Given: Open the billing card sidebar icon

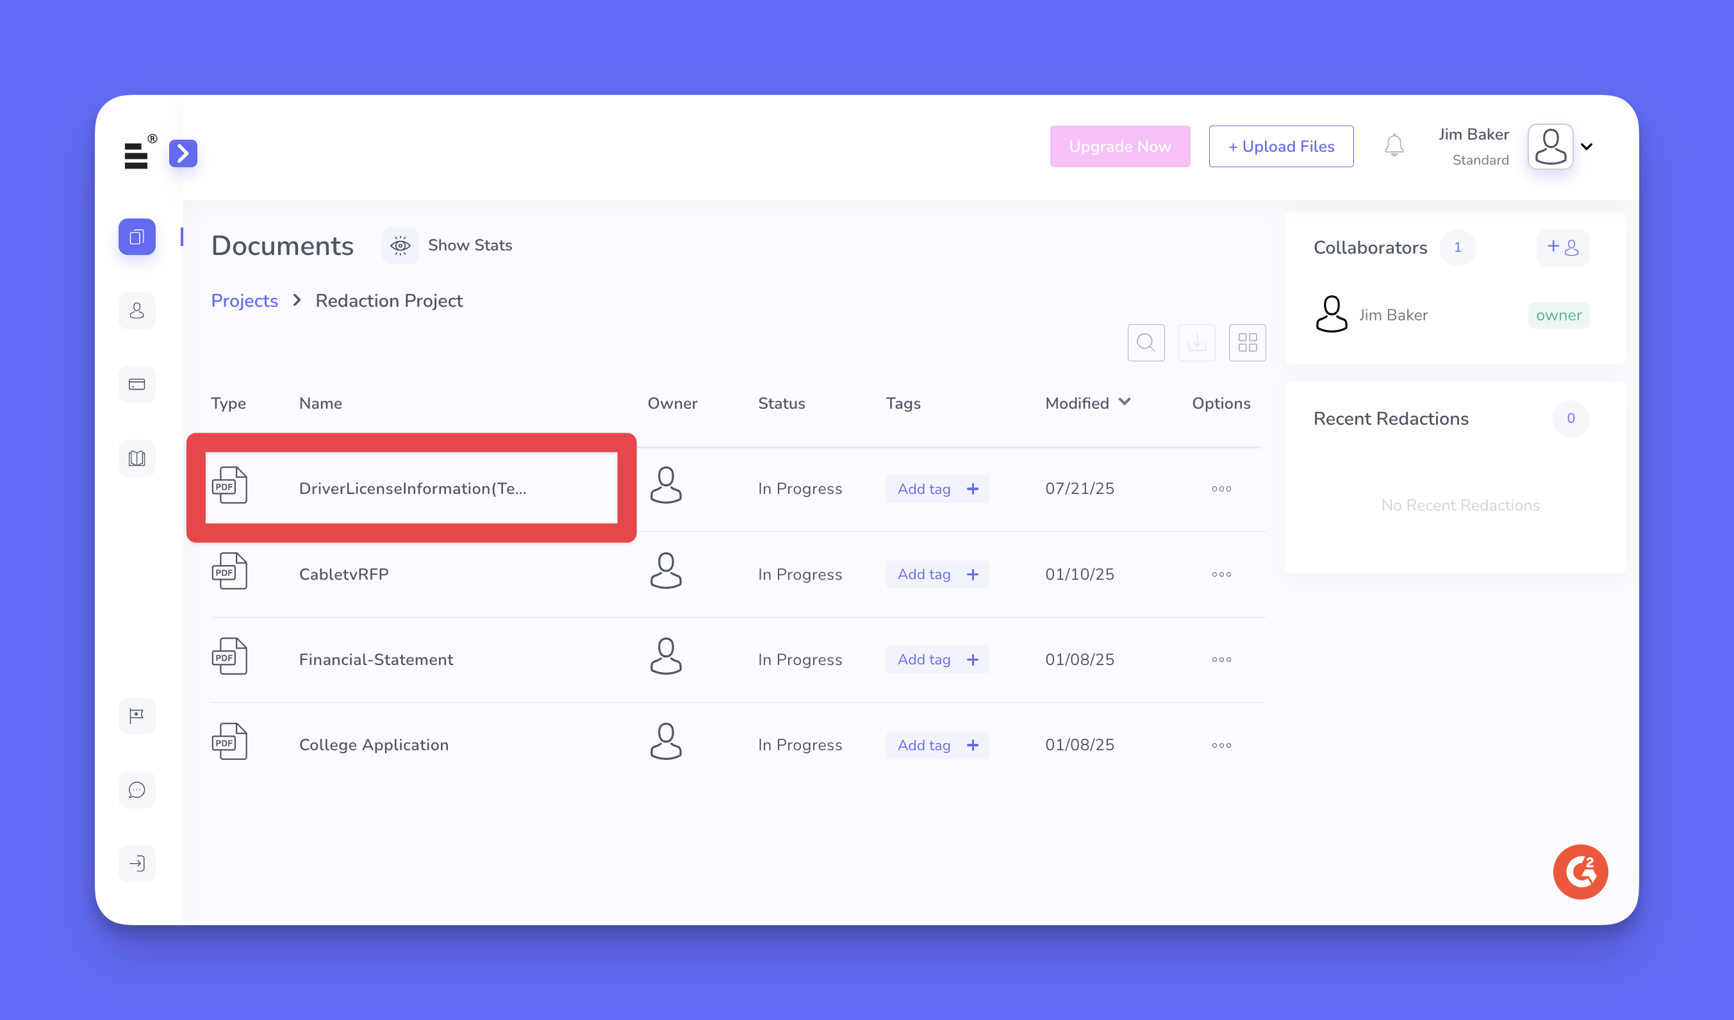Looking at the screenshot, I should point(137,384).
